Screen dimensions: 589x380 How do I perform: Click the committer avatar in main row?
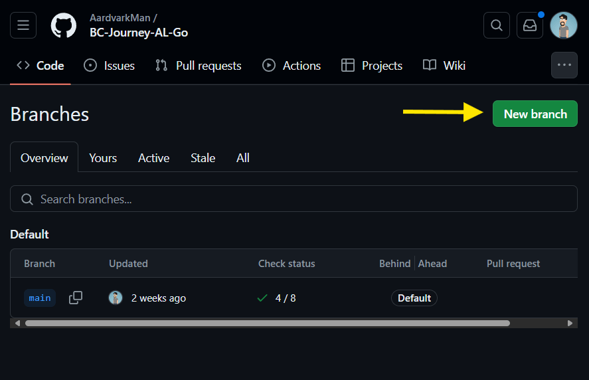click(116, 298)
